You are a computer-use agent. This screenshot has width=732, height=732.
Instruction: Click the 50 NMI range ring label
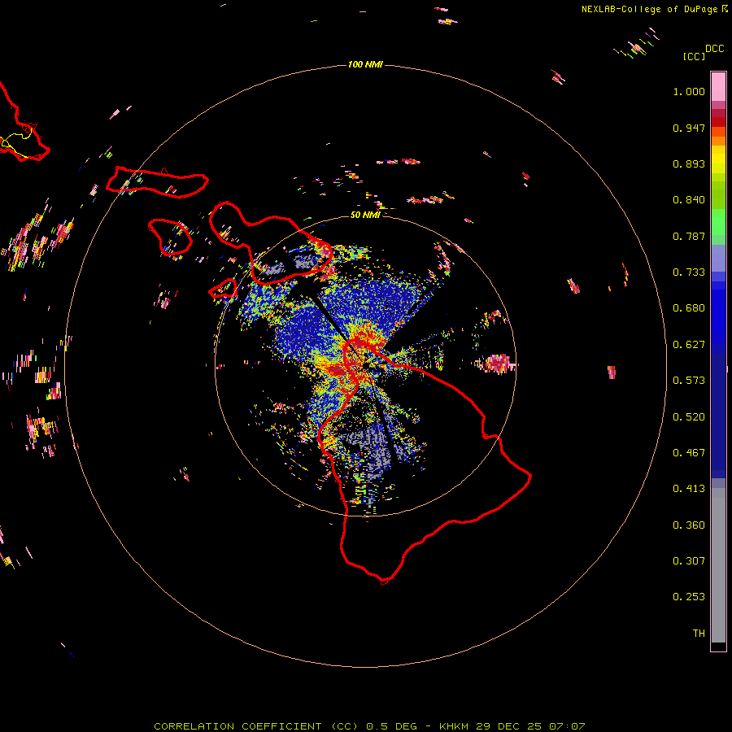(x=365, y=215)
